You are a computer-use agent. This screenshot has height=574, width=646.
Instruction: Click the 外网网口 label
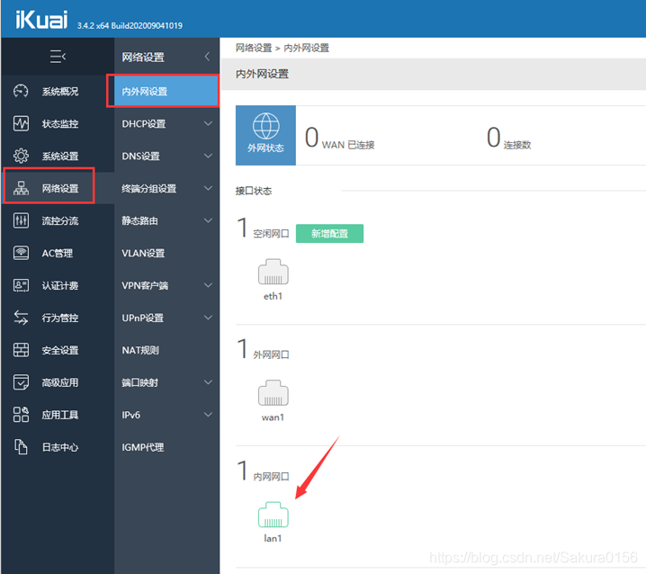[x=271, y=354]
